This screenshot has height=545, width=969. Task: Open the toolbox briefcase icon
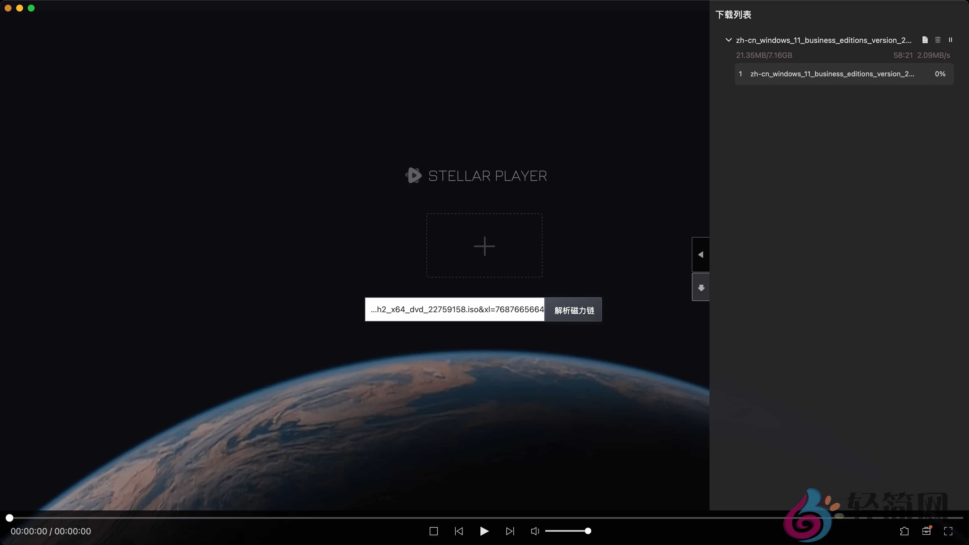[x=926, y=531]
